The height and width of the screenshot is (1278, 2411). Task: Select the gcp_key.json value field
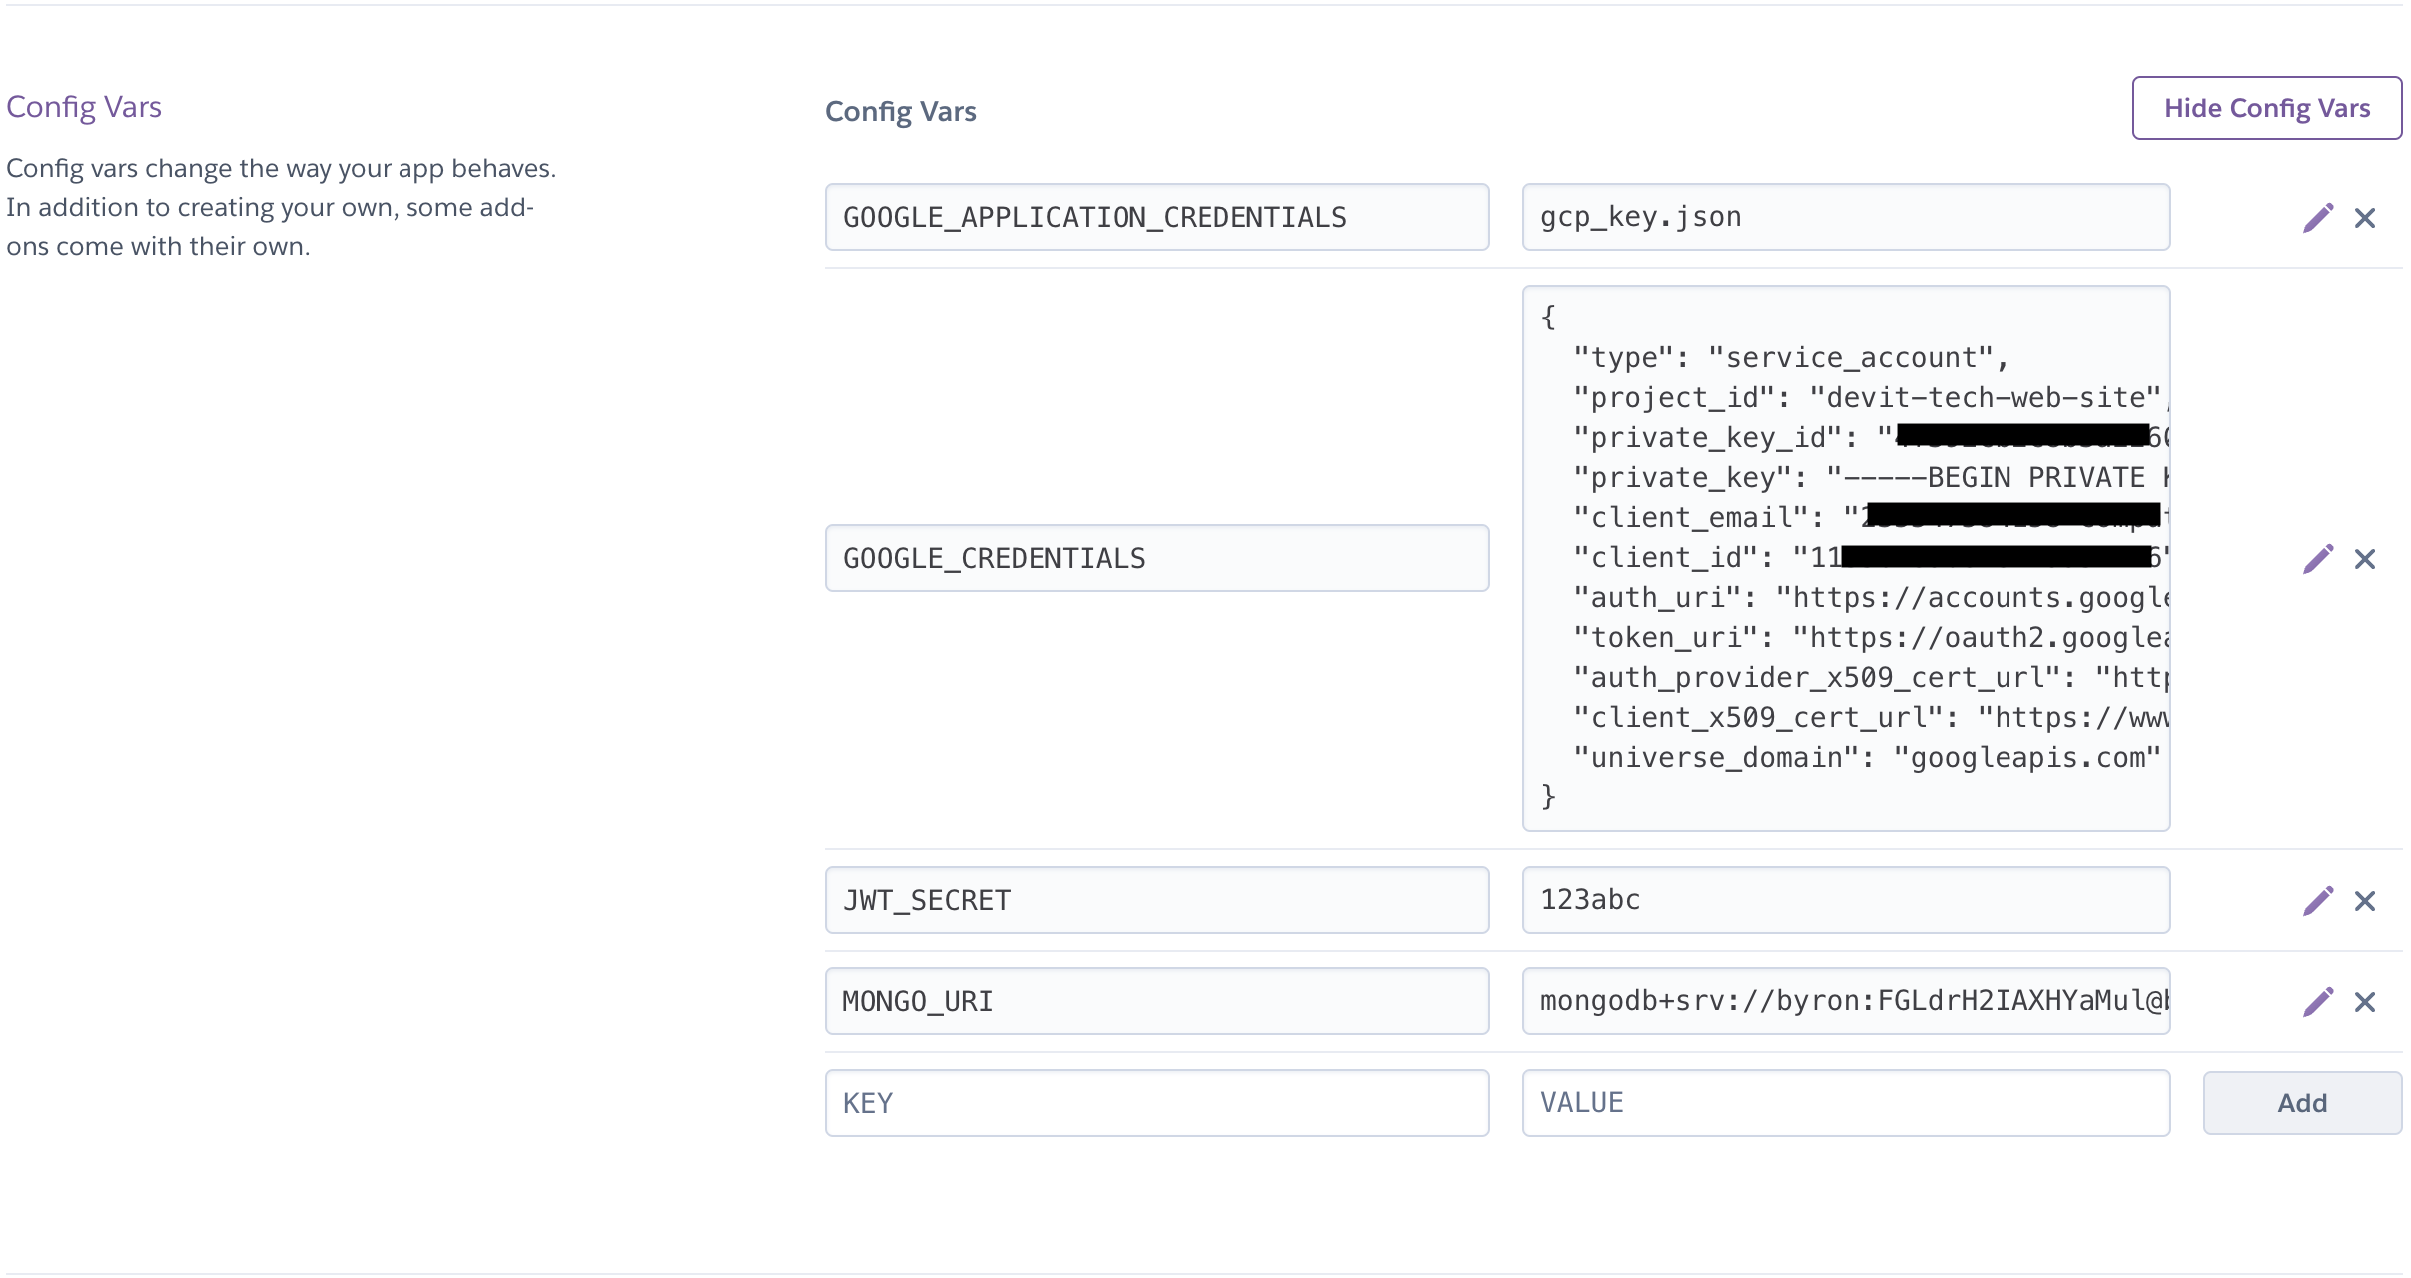click(x=1846, y=217)
